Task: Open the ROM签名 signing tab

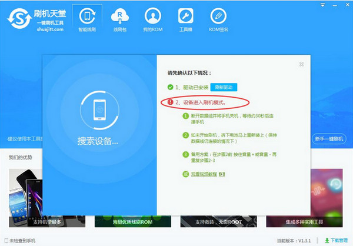Action: [218, 19]
